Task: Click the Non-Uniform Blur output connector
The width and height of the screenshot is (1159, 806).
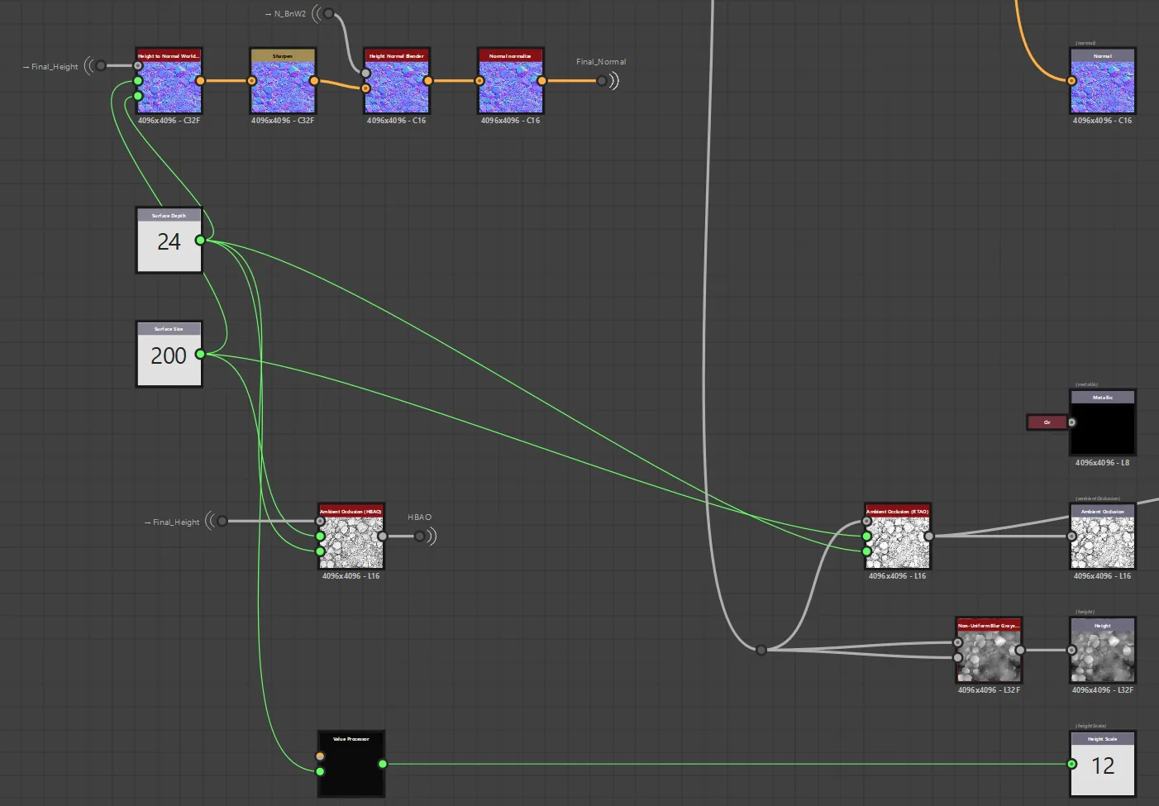Action: 1020,651
